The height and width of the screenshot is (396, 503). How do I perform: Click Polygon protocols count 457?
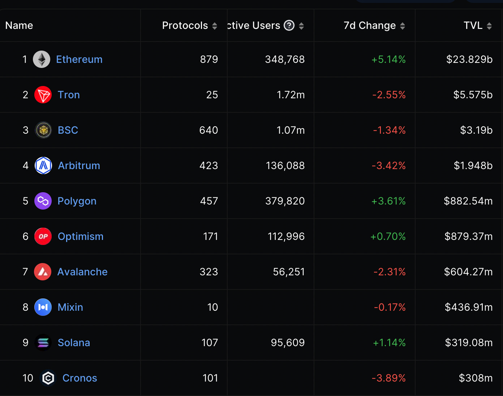[x=209, y=201]
